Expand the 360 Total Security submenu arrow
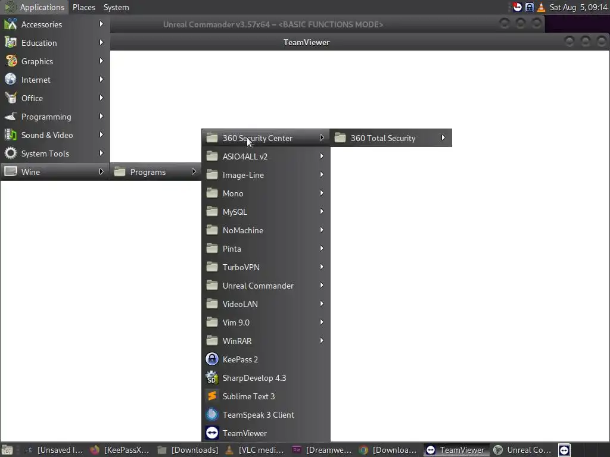 [443, 137]
